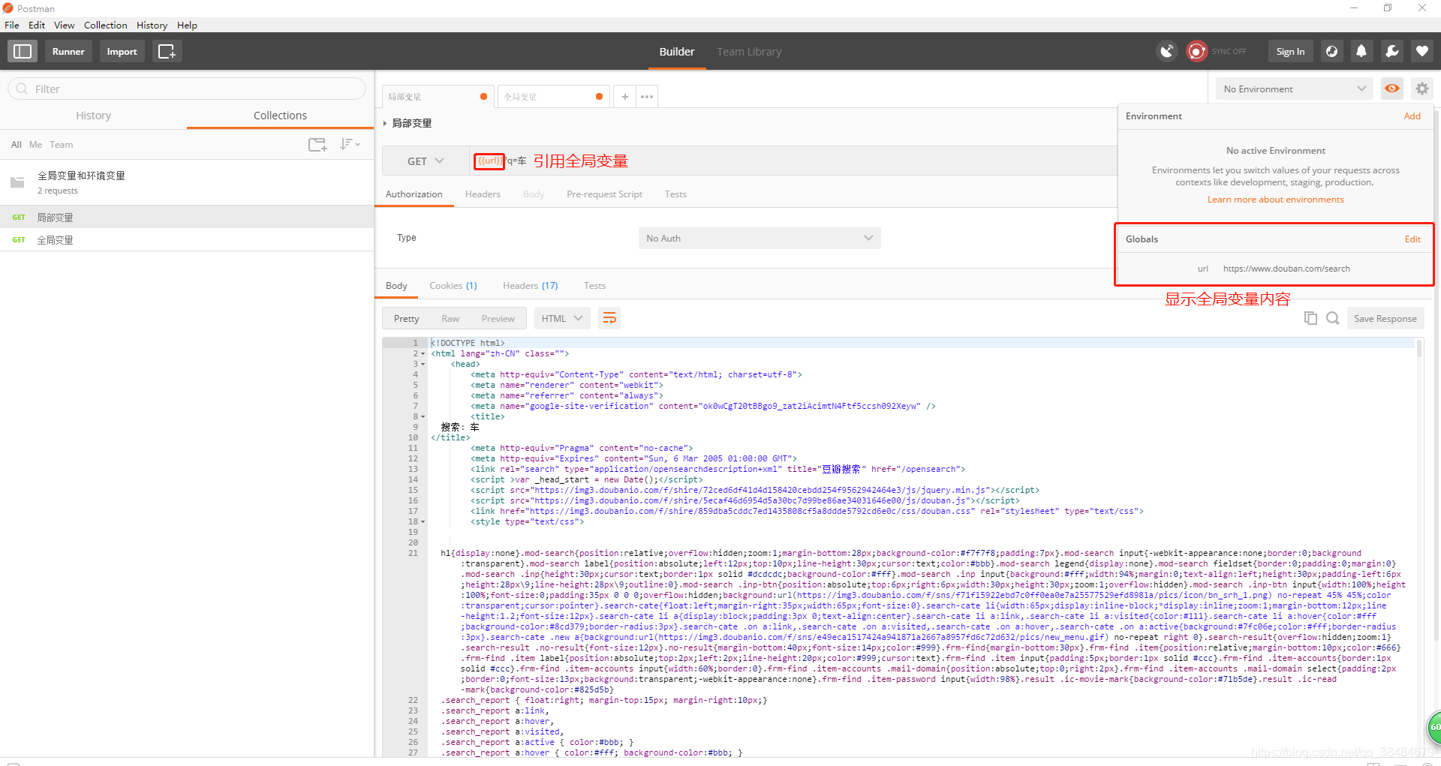The width and height of the screenshot is (1441, 766).
Task: Open the request Headers tab
Action: click(483, 194)
